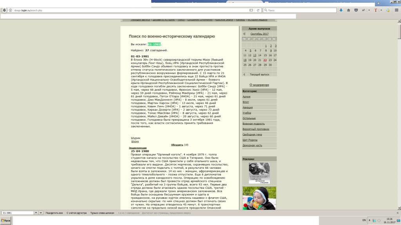Open the 'Флот' category
The width and height of the screenshot is (401, 225).
(x=246, y=102)
